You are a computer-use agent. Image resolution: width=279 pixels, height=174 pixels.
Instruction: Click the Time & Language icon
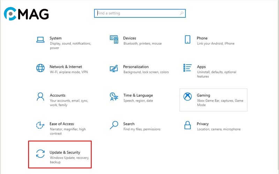(x=114, y=96)
